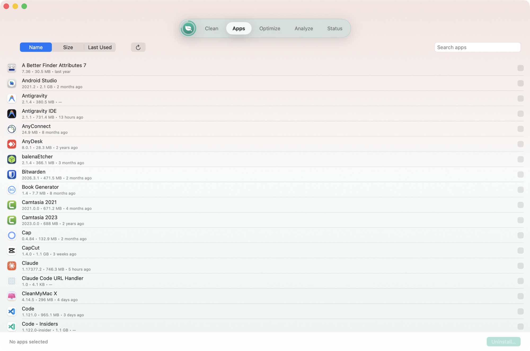Click the CapCut app icon
The width and height of the screenshot is (530, 351).
coord(12,250)
